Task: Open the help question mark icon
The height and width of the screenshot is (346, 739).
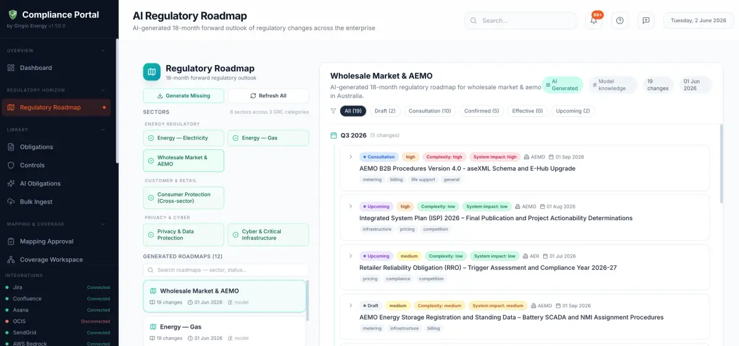Action: (620, 20)
